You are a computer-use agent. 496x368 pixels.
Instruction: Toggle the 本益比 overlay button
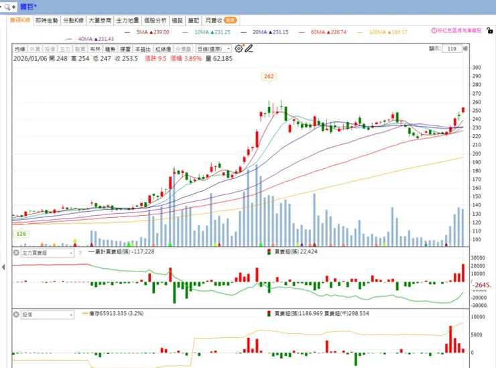coord(143,49)
